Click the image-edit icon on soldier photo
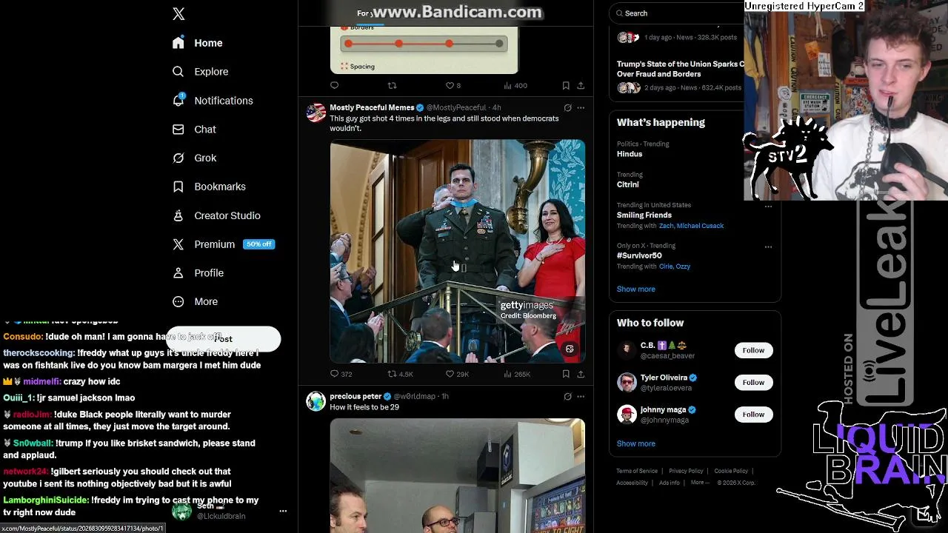948x533 pixels. pyautogui.click(x=570, y=349)
